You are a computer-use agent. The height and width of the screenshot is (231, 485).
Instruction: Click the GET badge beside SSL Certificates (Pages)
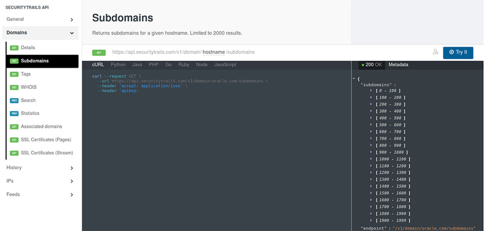[14, 140]
